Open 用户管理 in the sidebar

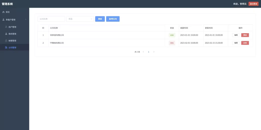(12, 27)
